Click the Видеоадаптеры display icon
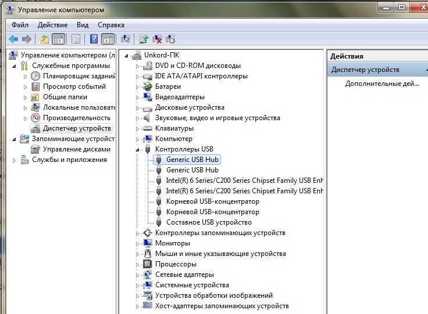The height and width of the screenshot is (314, 428). [x=147, y=97]
